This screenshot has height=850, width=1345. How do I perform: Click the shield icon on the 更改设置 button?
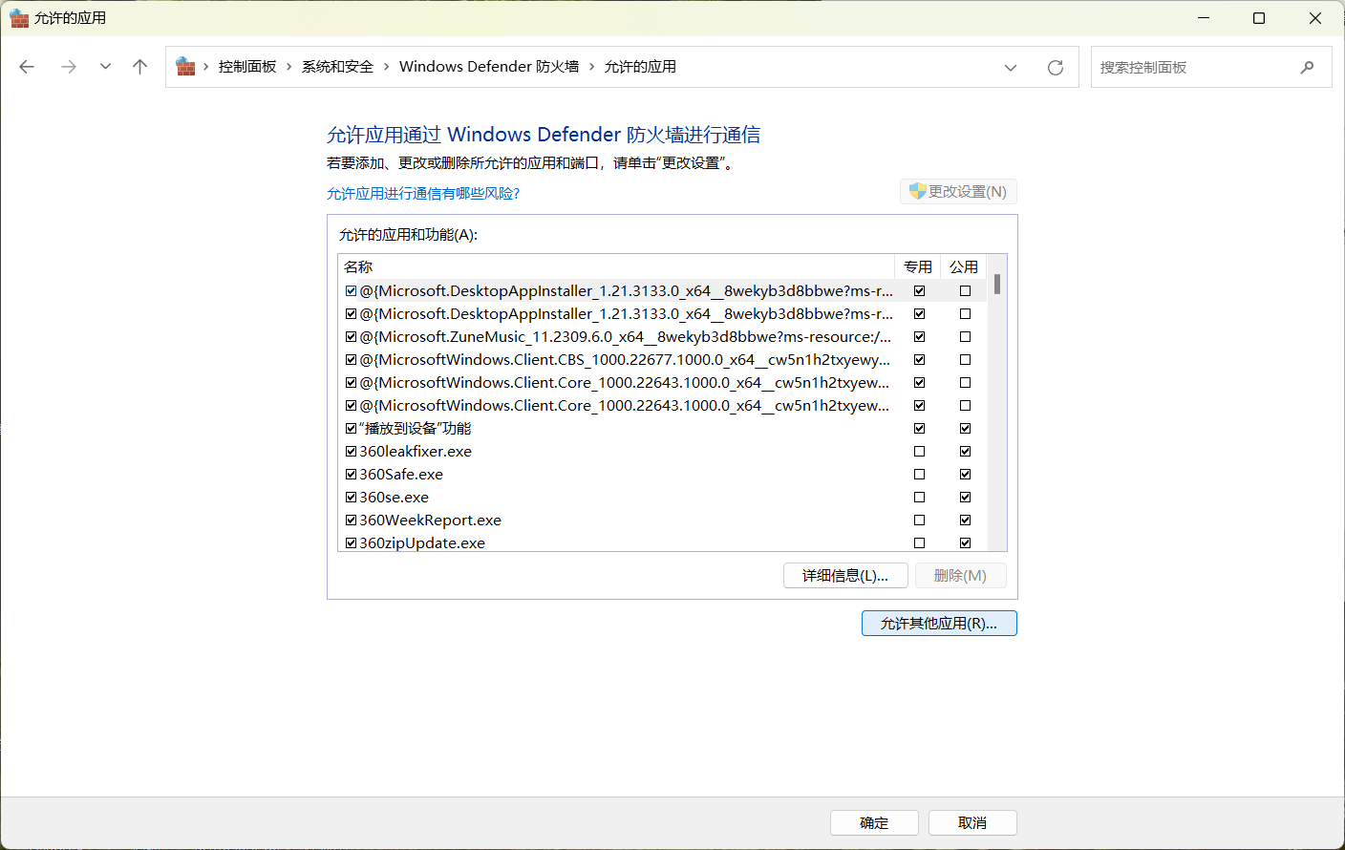(x=916, y=191)
